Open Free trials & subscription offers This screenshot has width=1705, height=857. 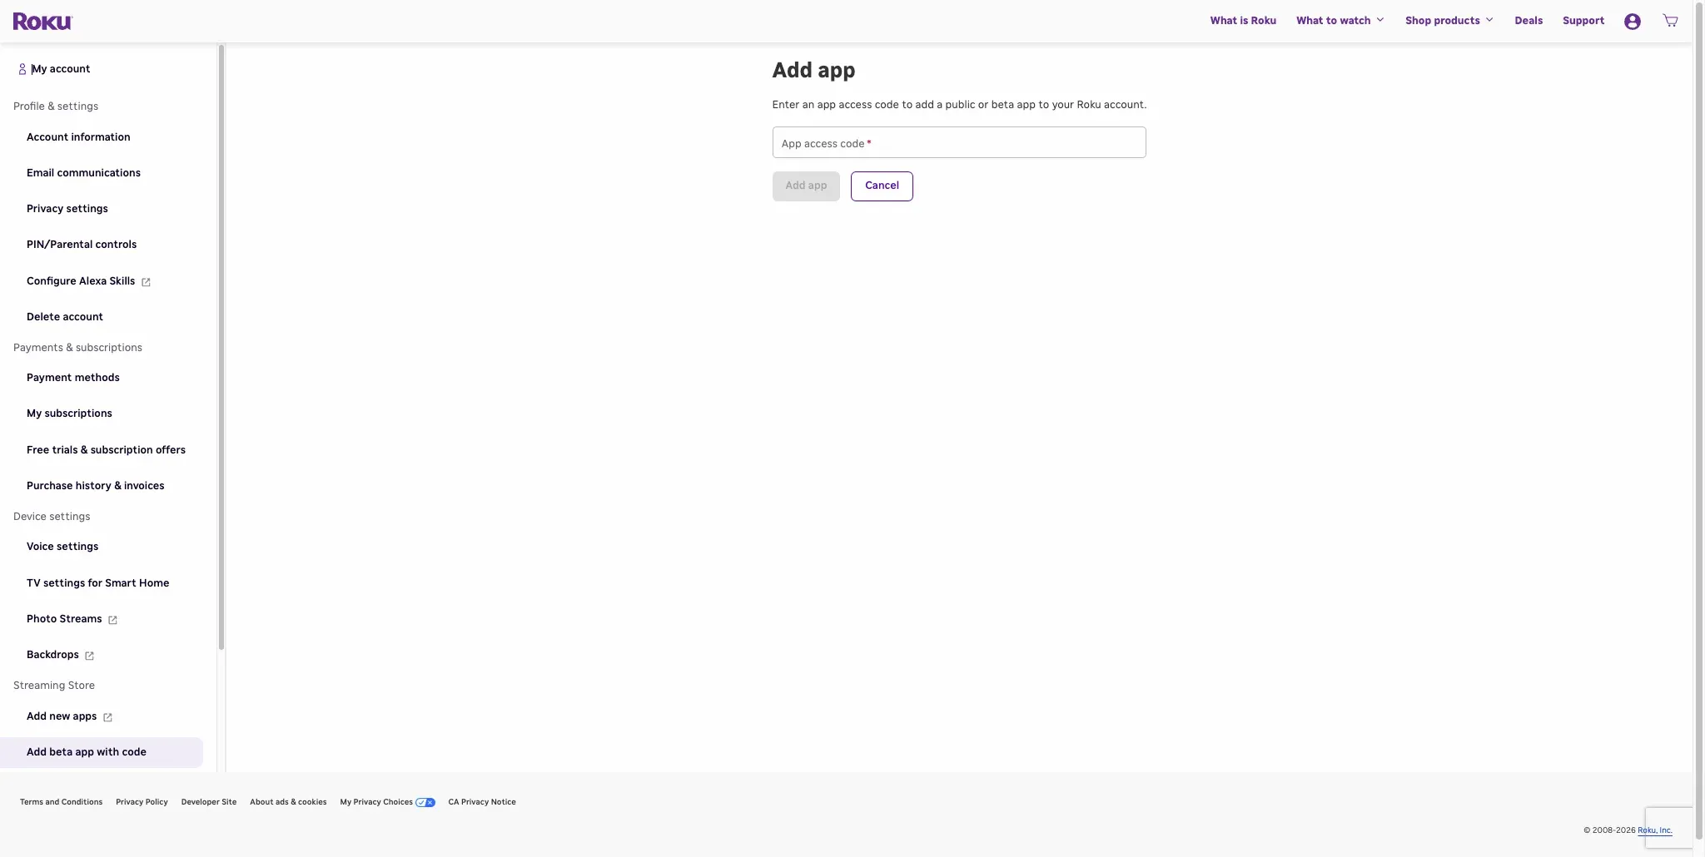106,450
